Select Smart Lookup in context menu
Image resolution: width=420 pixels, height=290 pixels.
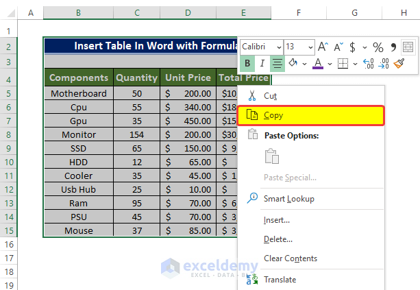coord(288,198)
